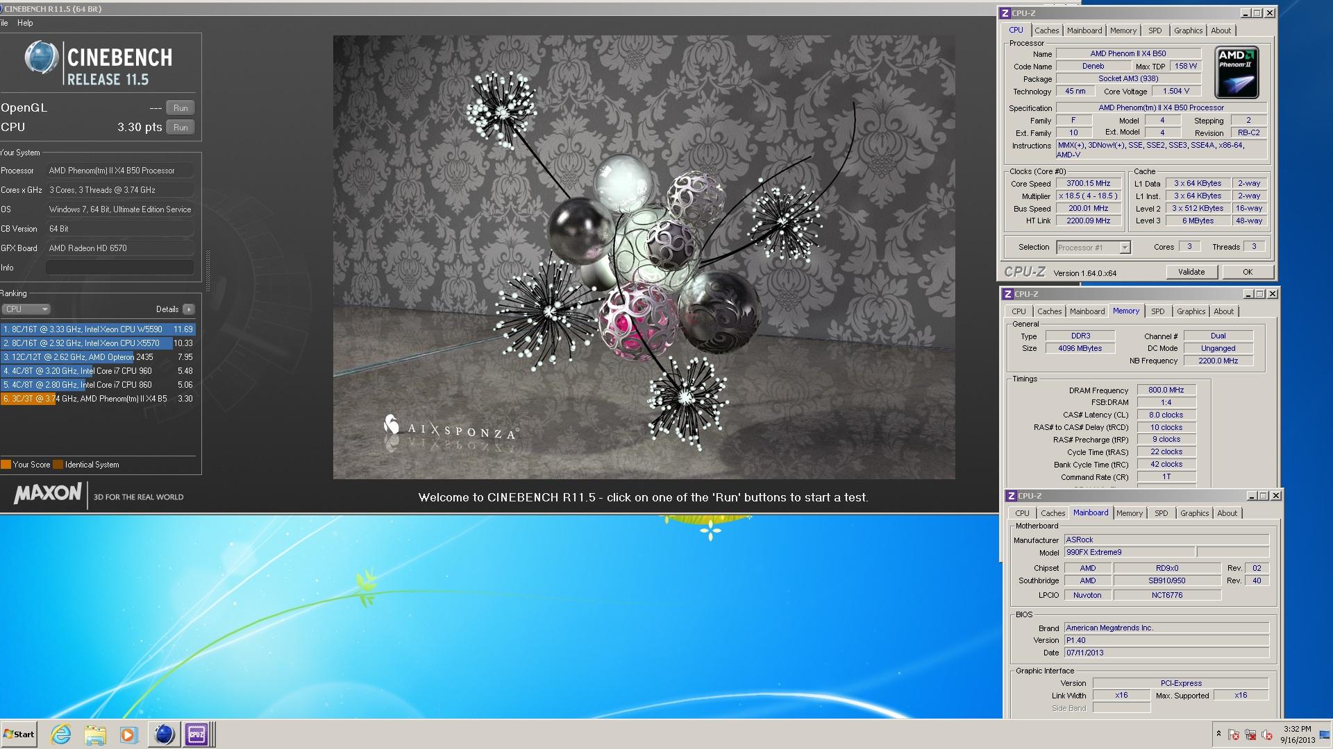Click the OK button in CPU-Z
The height and width of the screenshot is (749, 1333).
1248,272
